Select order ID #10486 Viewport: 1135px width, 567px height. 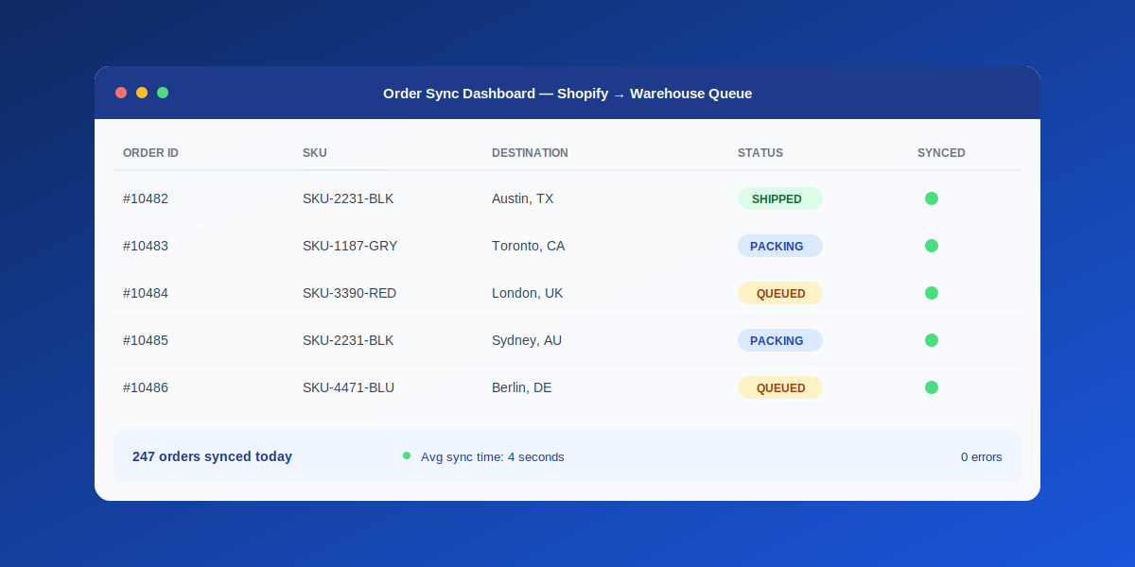[x=146, y=387]
